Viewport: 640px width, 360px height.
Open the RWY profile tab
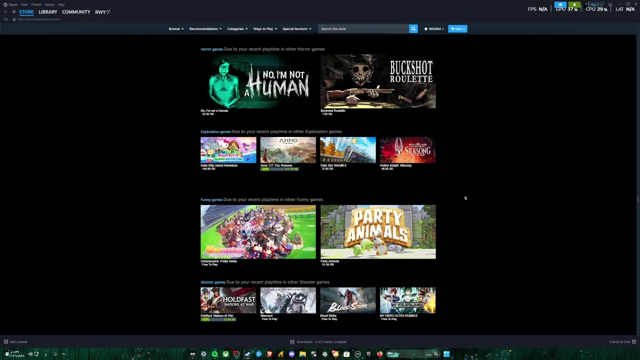102,12
